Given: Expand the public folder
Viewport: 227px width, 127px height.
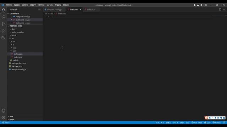Looking at the screenshot, I should tap(14, 35).
